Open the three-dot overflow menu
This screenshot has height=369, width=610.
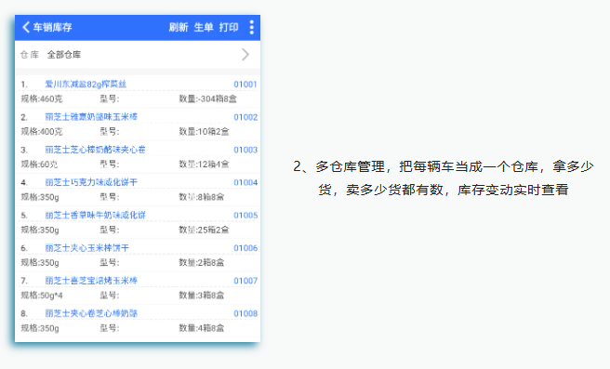point(252,27)
